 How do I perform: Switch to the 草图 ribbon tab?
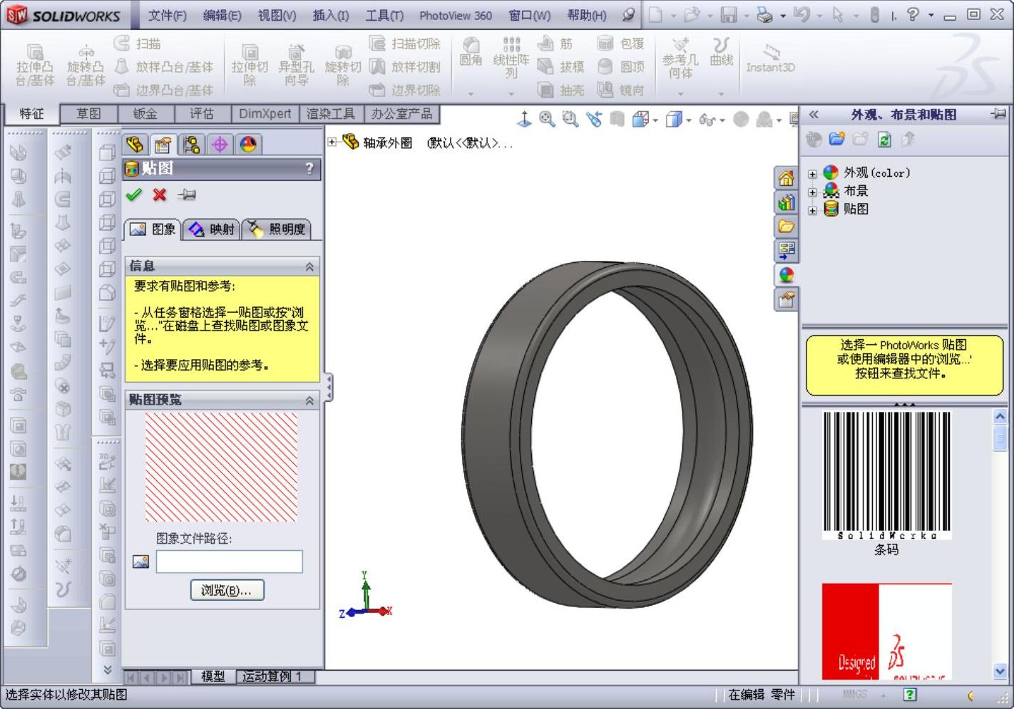(88, 114)
